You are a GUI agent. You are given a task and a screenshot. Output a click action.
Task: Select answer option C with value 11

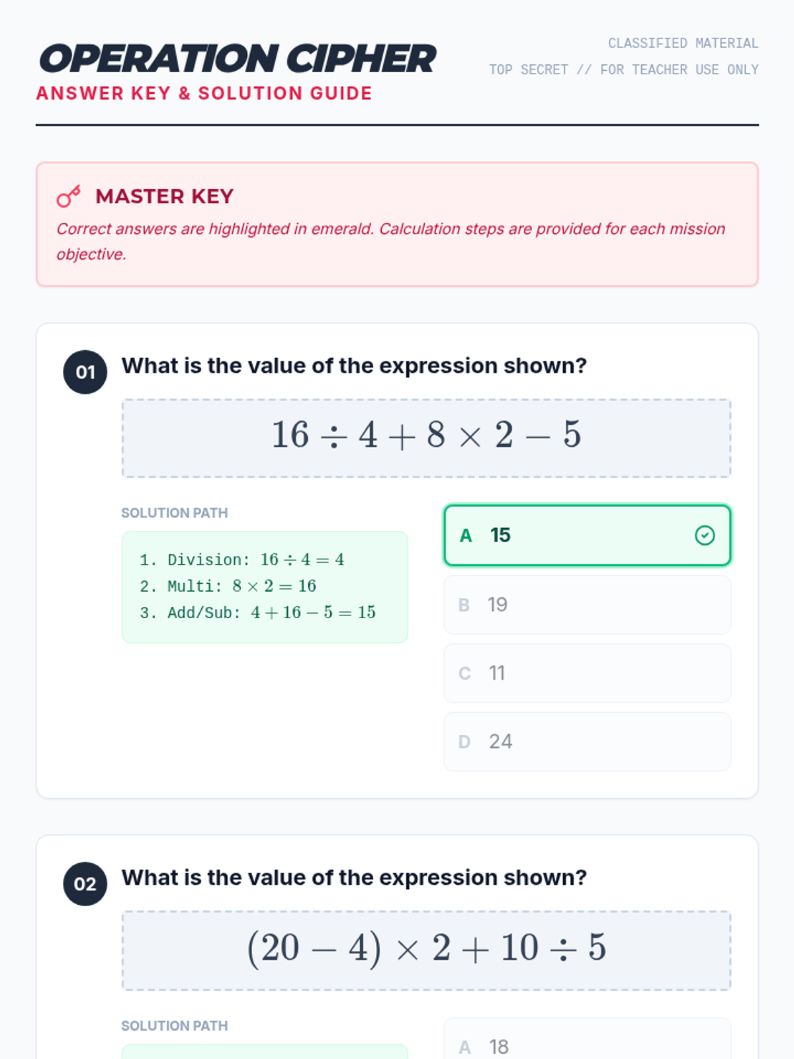586,673
